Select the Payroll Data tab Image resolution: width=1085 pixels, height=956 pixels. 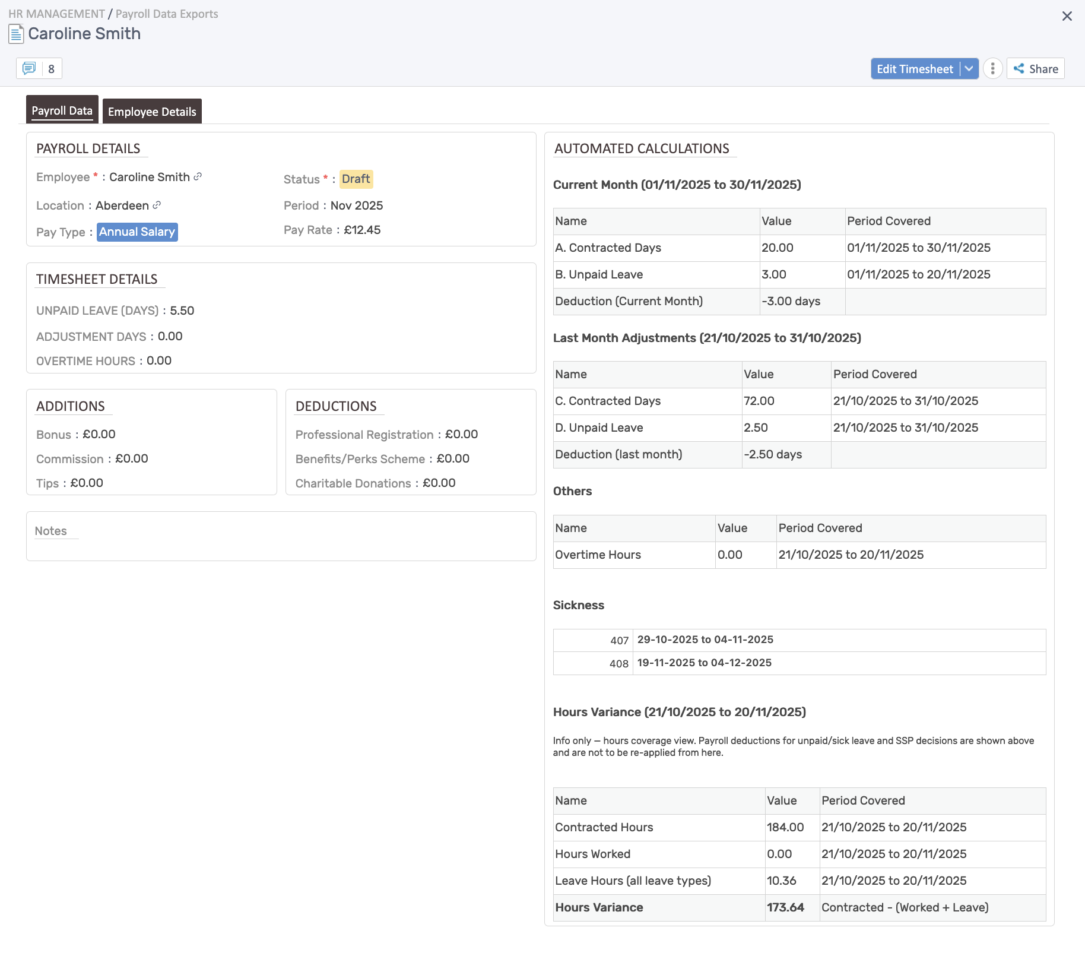tap(62, 110)
